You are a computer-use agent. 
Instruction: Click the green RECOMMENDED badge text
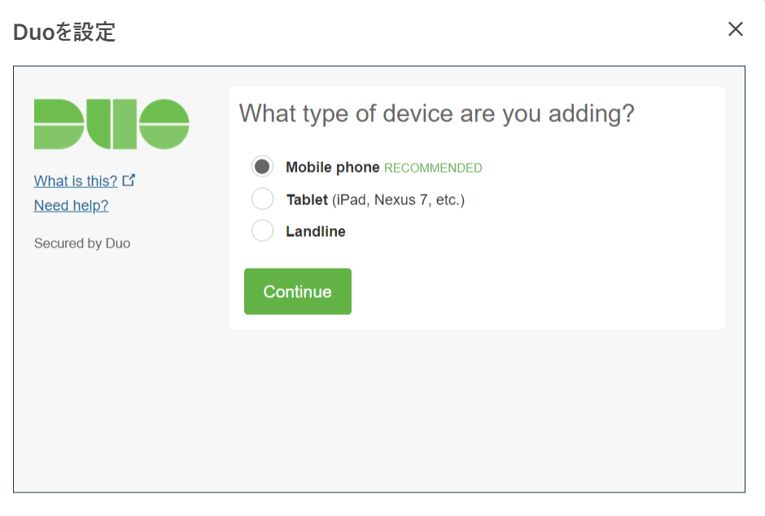tap(433, 168)
